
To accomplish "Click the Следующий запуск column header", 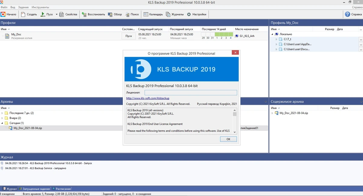I will (150, 29).
